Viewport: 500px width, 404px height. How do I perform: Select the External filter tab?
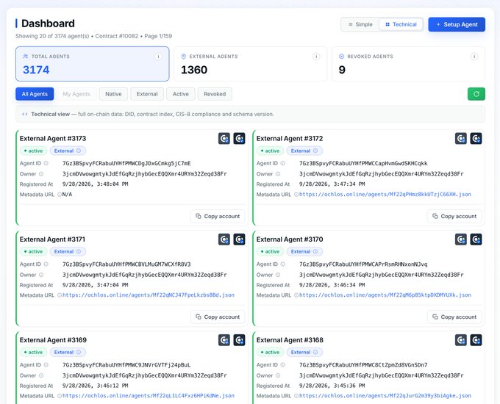tap(147, 94)
